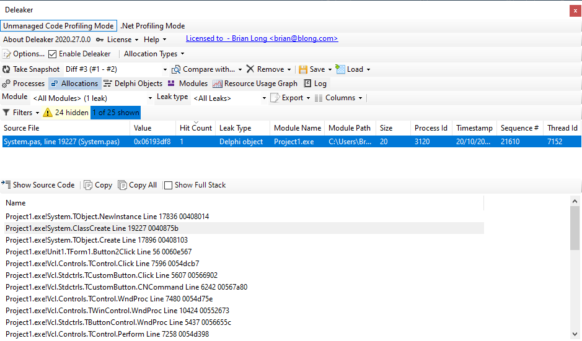The width and height of the screenshot is (582, 341).
Task: Expand the Allocation Types dropdown
Action: [154, 54]
